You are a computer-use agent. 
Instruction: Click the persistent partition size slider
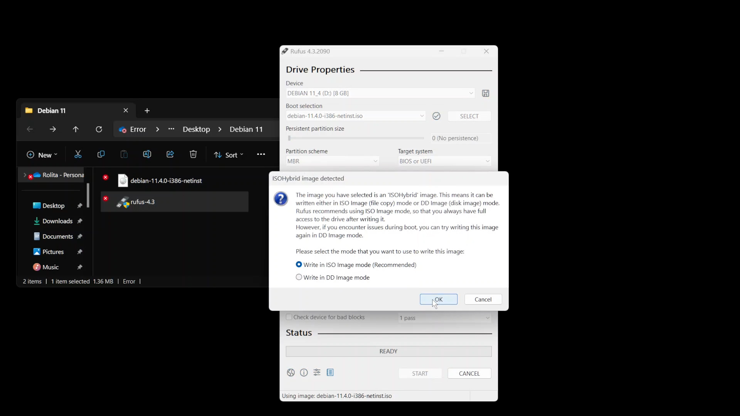(356, 138)
